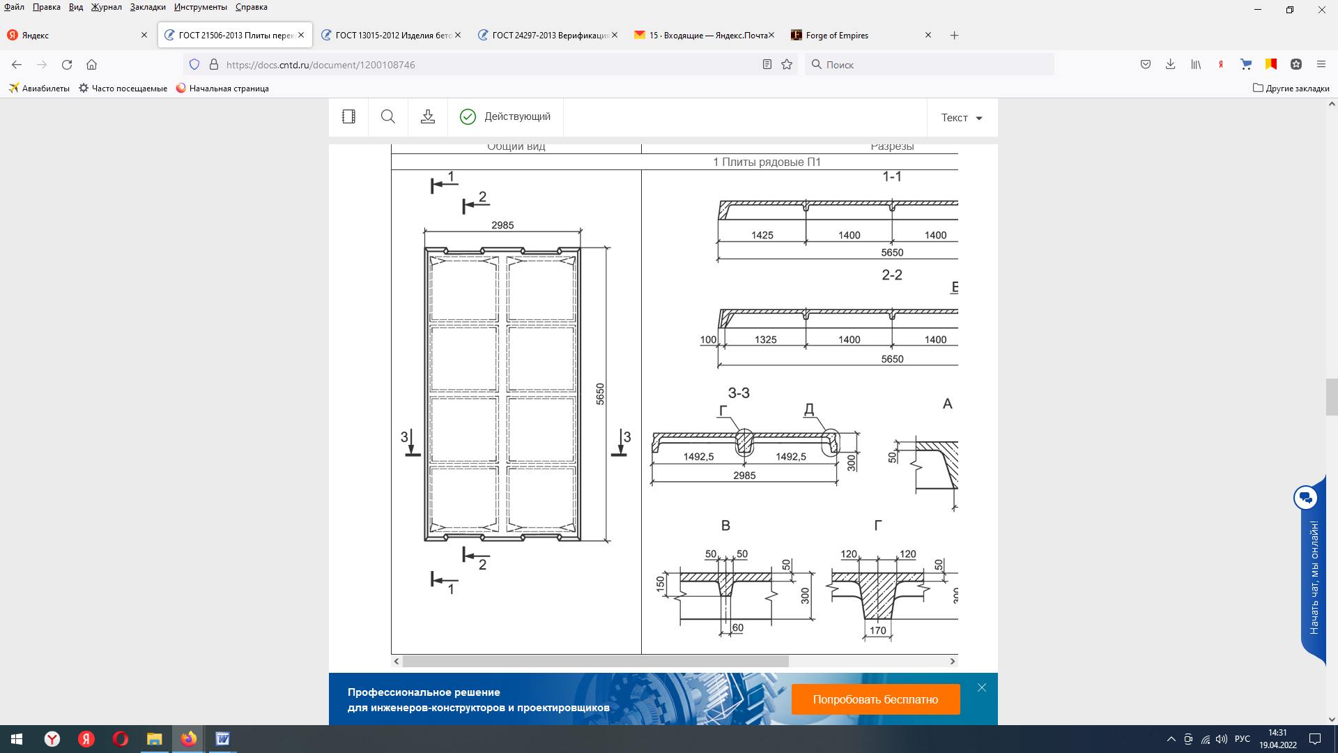Open the document contents panel

(x=348, y=117)
